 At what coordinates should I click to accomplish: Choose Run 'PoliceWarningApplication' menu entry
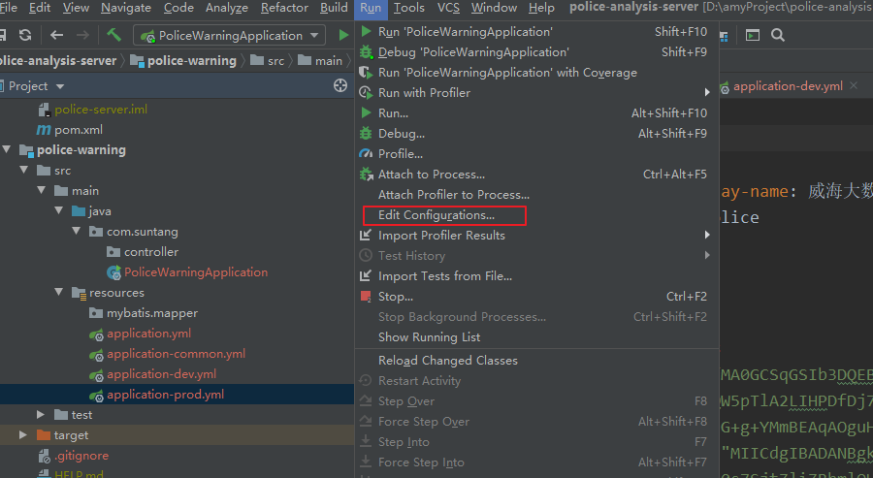(x=535, y=32)
